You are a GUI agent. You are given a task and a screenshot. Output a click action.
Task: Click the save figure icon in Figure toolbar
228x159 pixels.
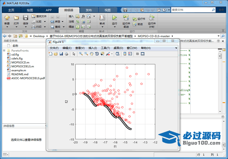tap(61, 54)
